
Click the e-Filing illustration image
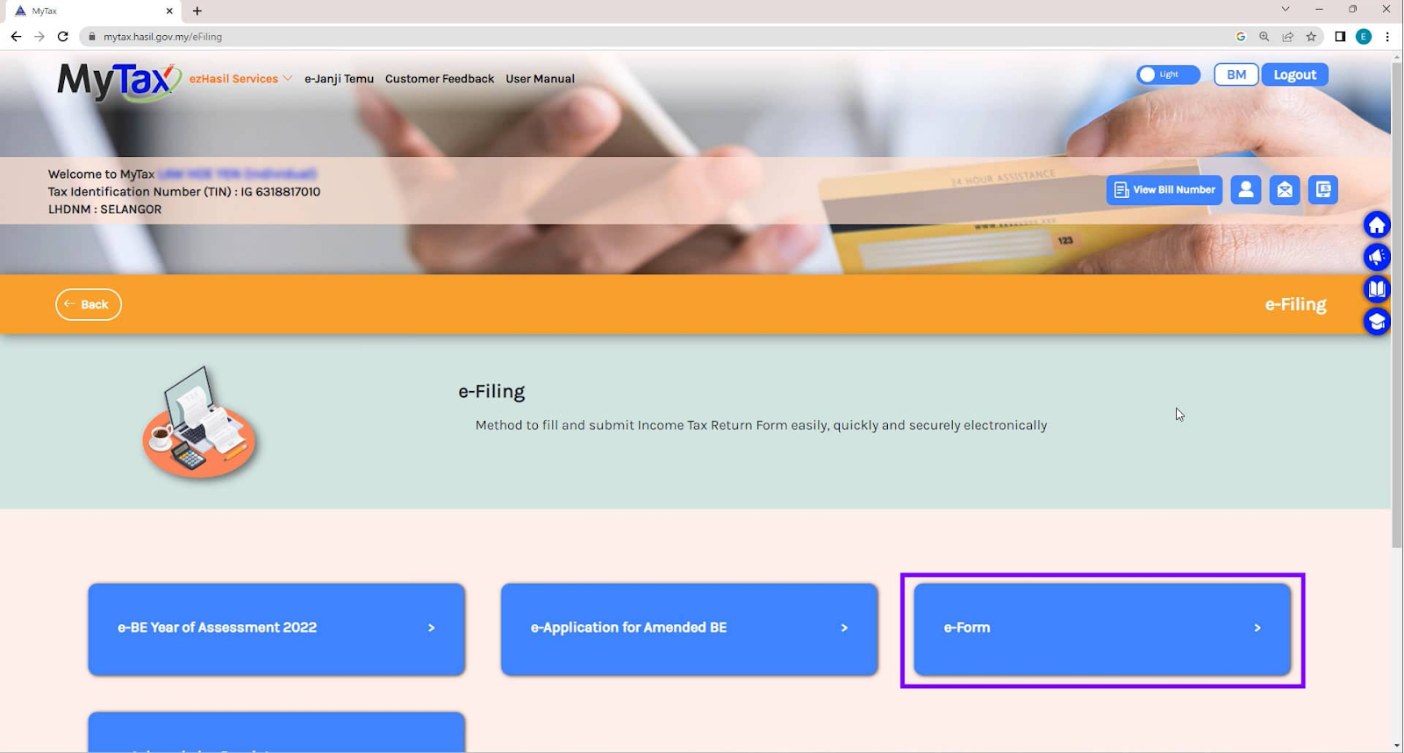[x=200, y=423]
